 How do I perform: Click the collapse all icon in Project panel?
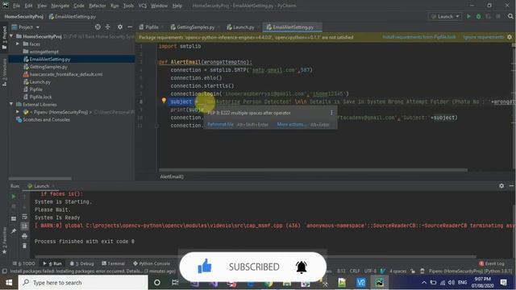107,27
